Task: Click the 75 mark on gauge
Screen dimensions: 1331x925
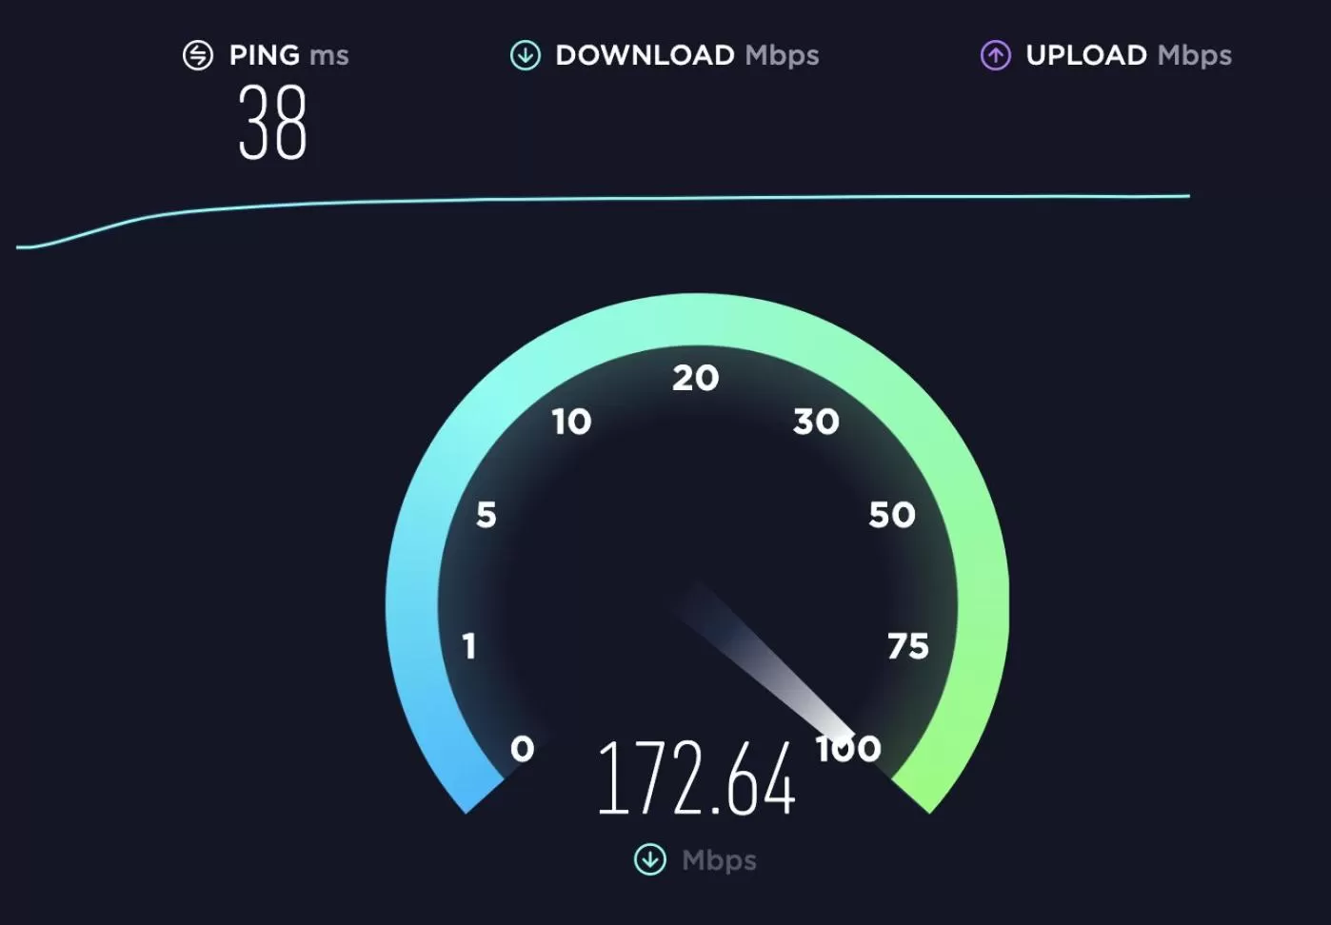Action: tap(908, 646)
